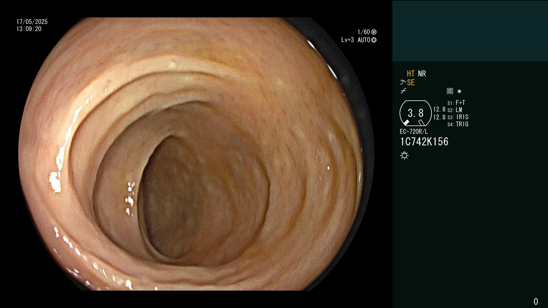
Task: Click the scope model EC-720R/L
Action: click(x=414, y=131)
